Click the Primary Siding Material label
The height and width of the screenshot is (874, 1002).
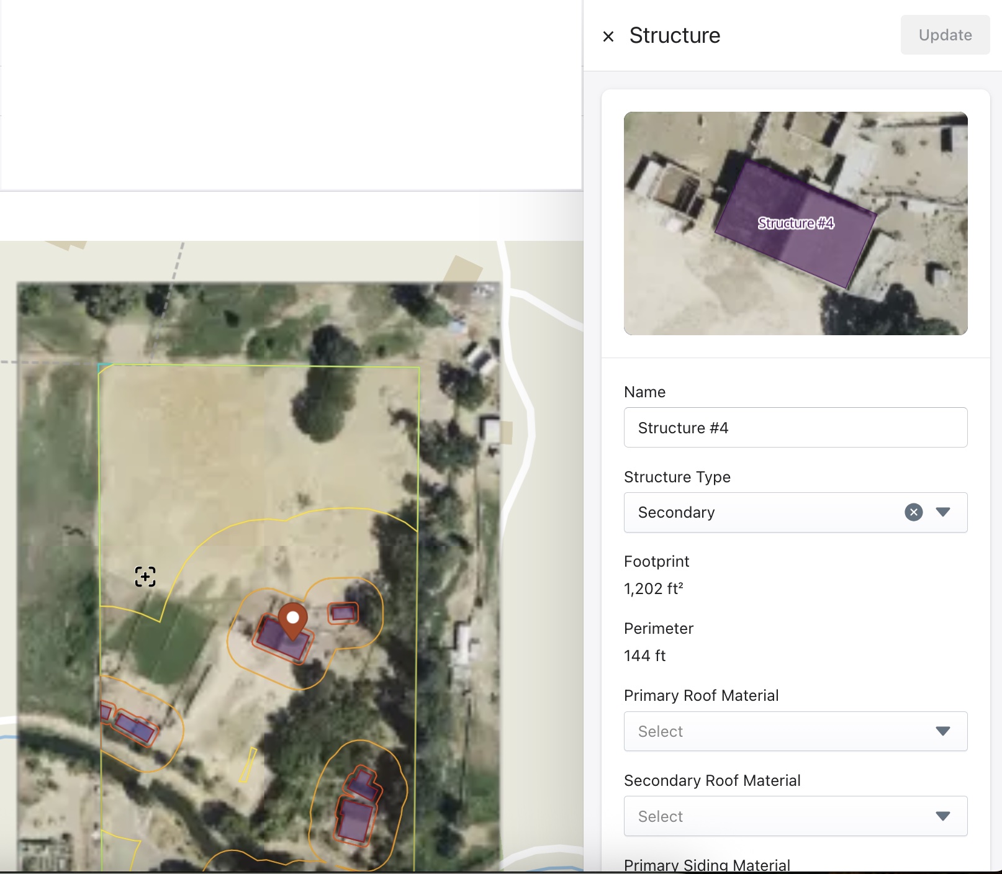[x=706, y=865]
